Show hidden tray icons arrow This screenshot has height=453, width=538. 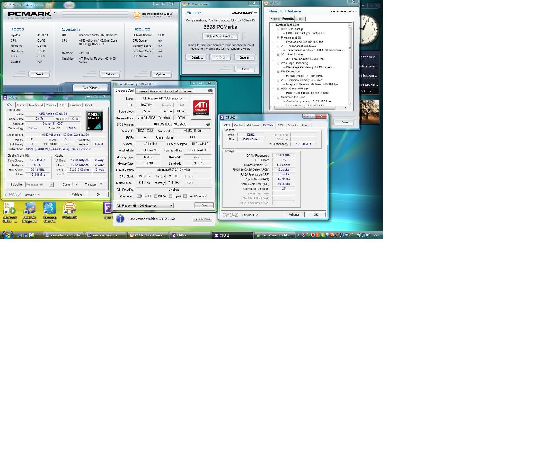click(298, 235)
